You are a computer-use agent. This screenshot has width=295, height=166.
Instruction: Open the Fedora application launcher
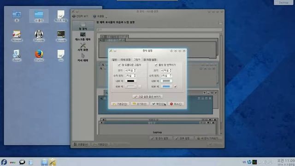point(4,162)
